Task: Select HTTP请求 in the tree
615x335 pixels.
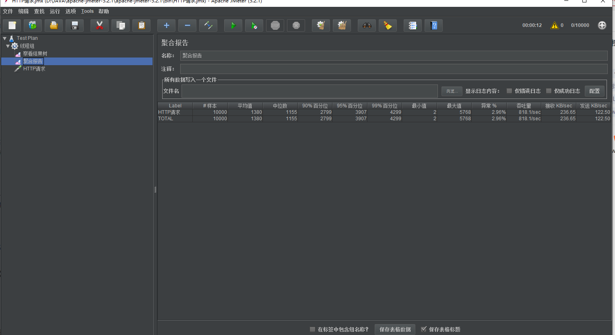Action: pyautogui.click(x=34, y=69)
